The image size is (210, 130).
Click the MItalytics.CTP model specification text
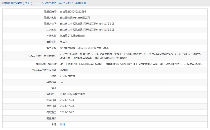[86, 48]
